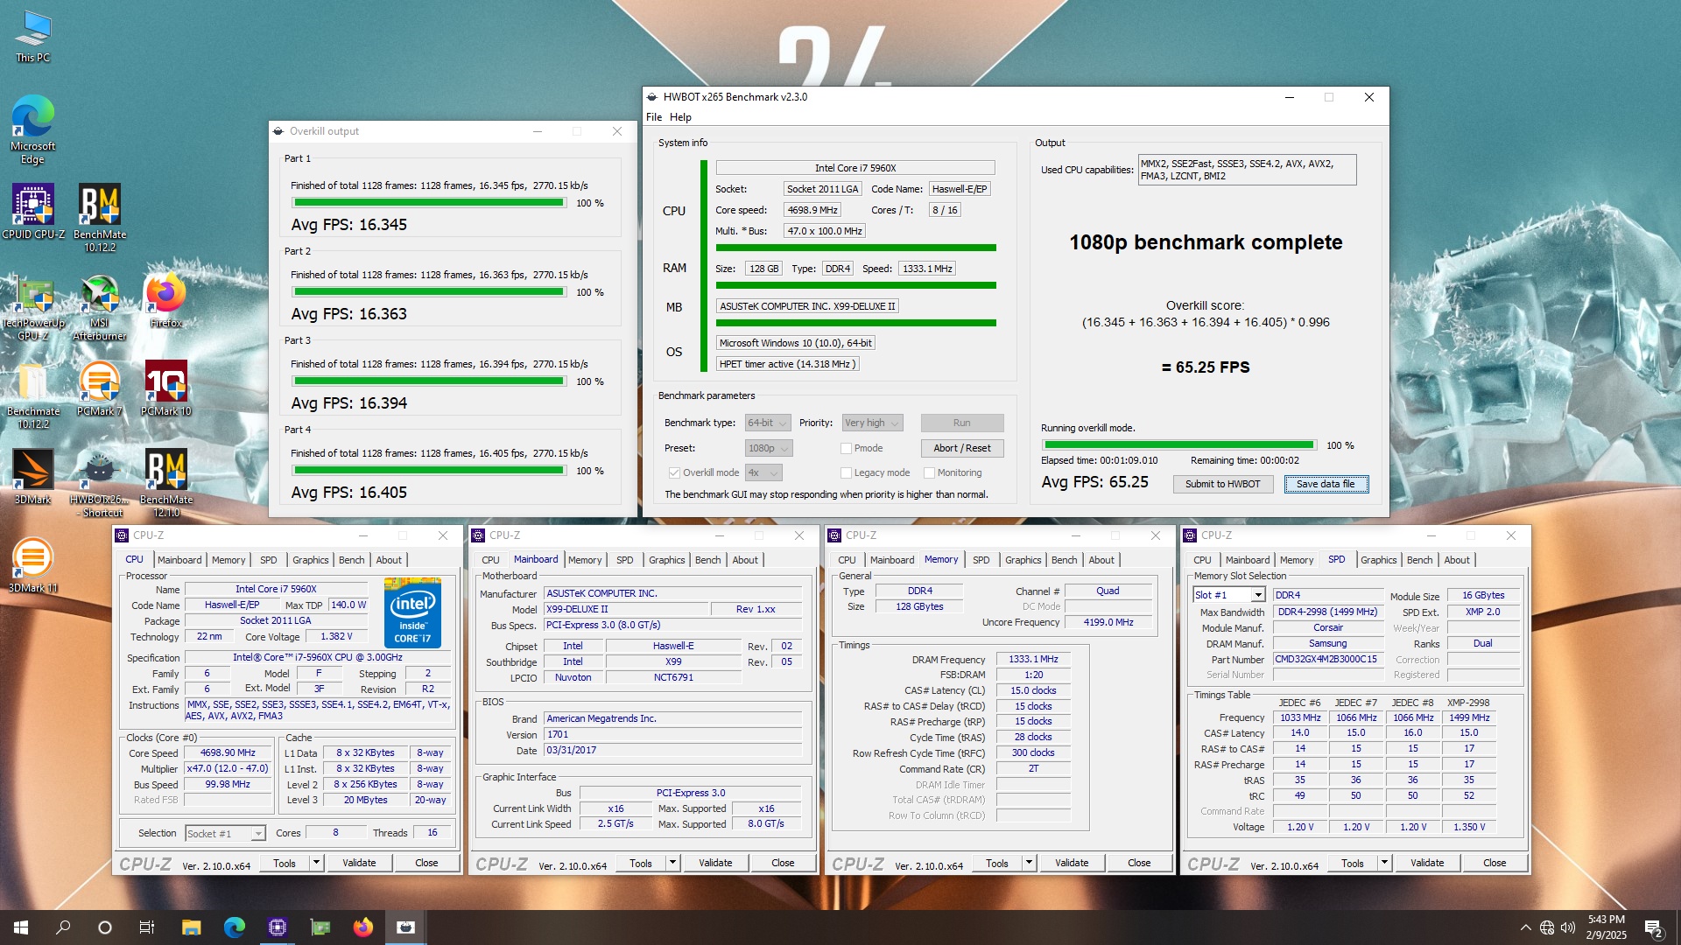Open This PC desktop icon
The width and height of the screenshot is (1681, 945).
pos(32,37)
